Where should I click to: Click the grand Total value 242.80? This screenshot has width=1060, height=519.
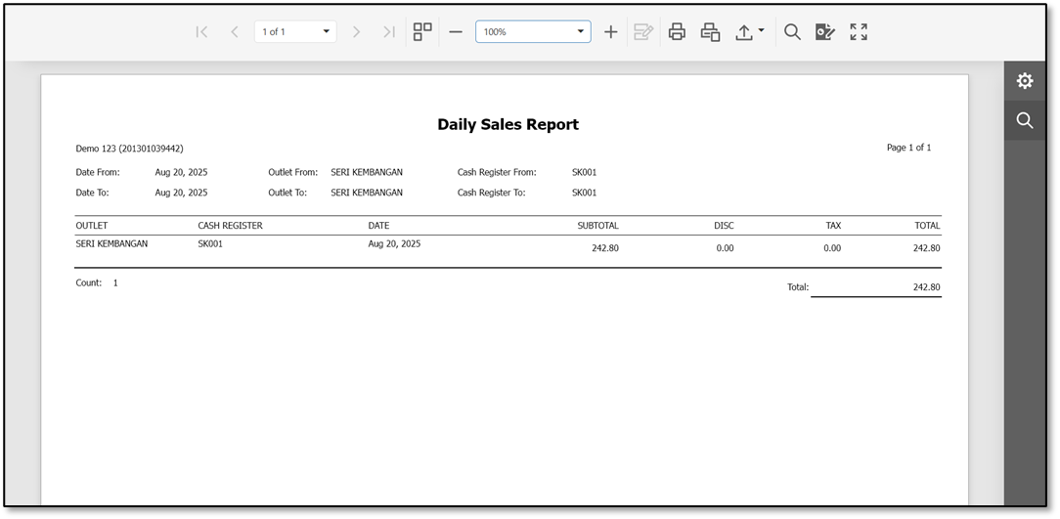(x=926, y=287)
